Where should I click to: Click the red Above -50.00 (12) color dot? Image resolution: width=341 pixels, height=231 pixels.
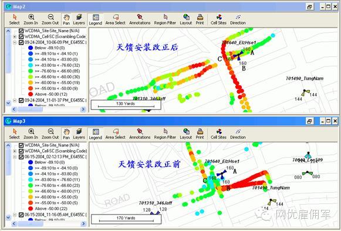coord(31,94)
